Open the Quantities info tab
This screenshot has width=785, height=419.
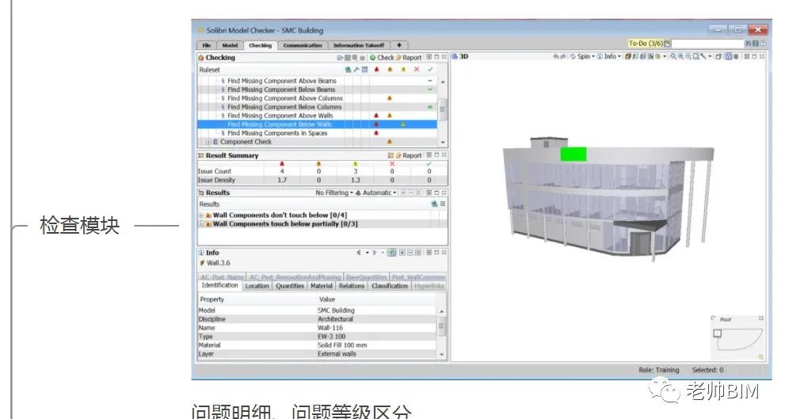(x=290, y=286)
